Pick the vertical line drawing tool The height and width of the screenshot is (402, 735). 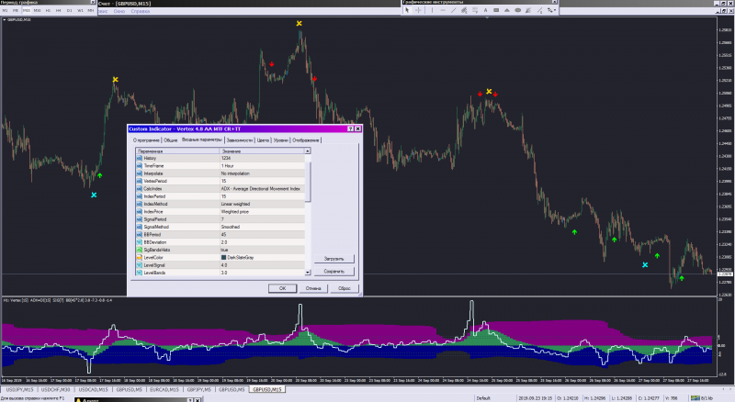pyautogui.click(x=432, y=10)
